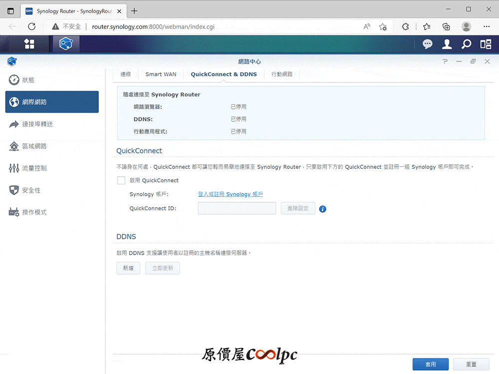Click the 套用 apply button
The image size is (499, 374).
tap(431, 364)
